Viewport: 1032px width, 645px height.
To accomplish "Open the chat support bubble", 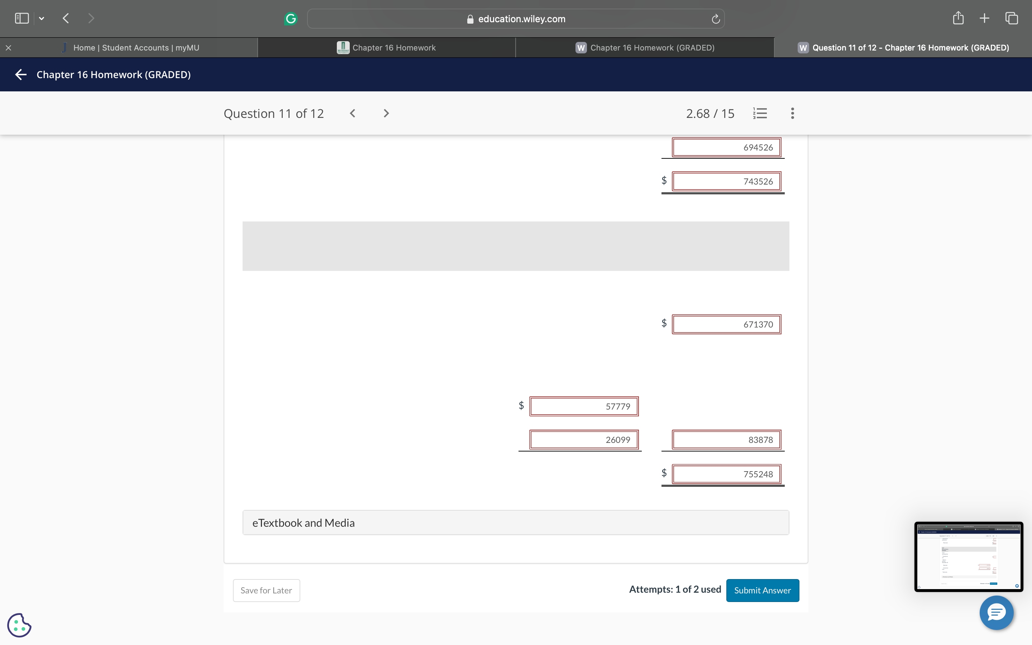I will [x=996, y=613].
